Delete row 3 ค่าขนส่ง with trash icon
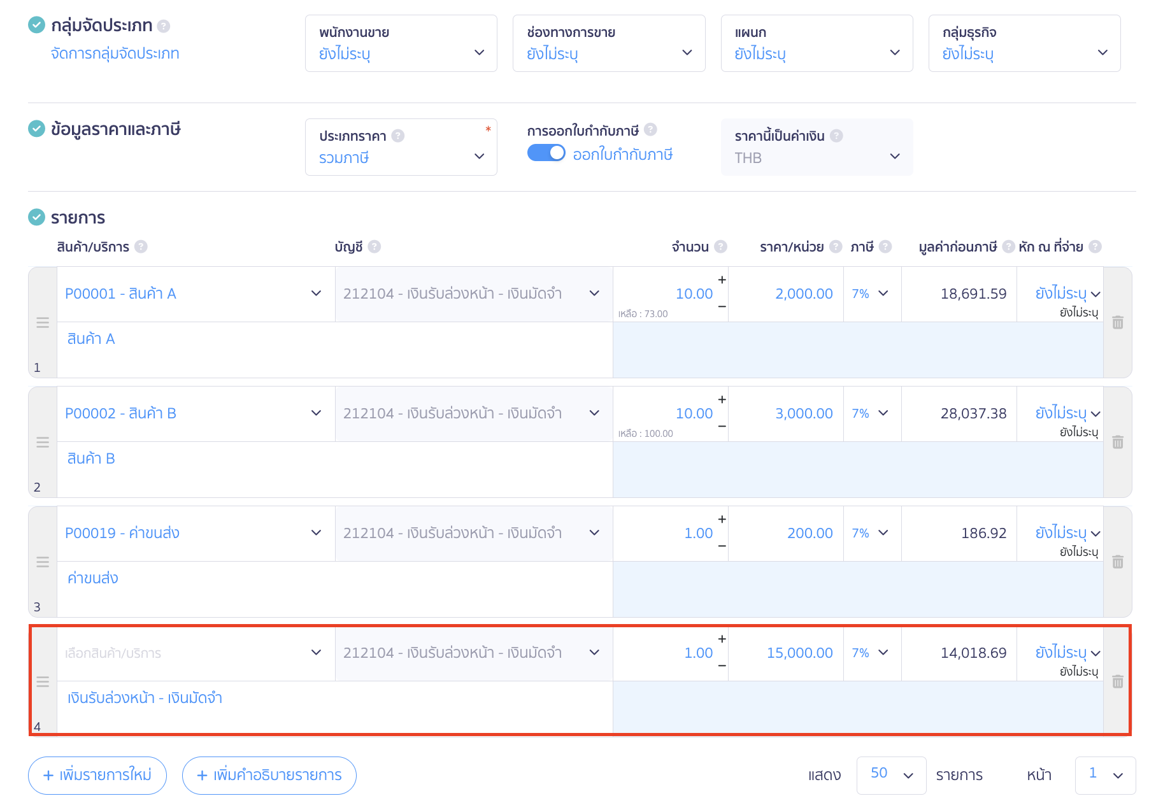Screen dimensions: 1163x810 point(1118,562)
